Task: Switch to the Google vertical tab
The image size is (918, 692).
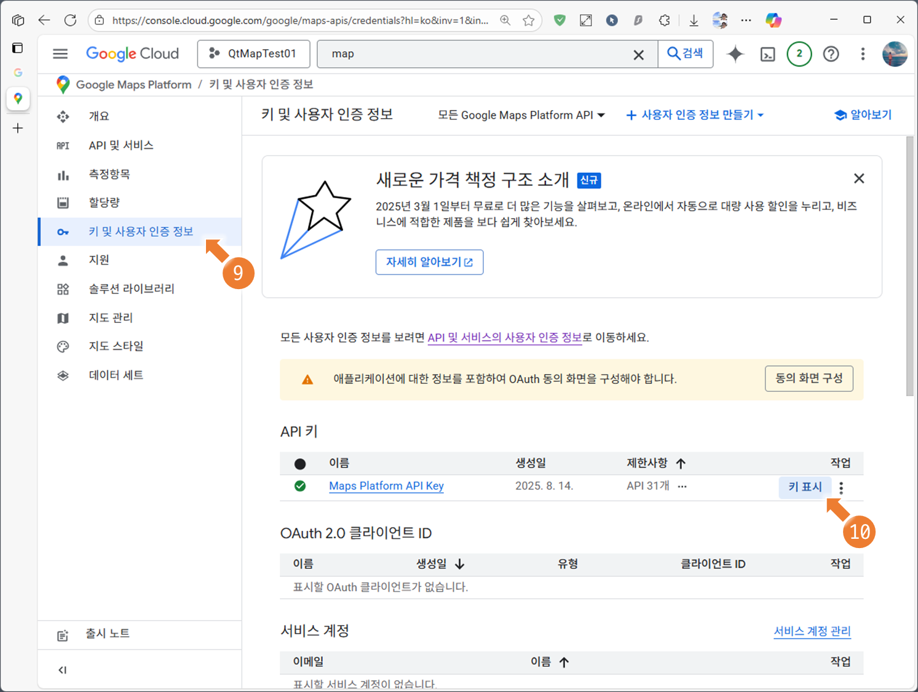Action: pyautogui.click(x=18, y=73)
